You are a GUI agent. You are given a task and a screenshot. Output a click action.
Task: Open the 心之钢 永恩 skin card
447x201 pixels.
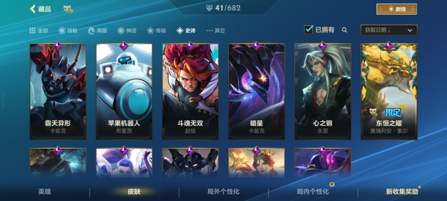[323, 91]
